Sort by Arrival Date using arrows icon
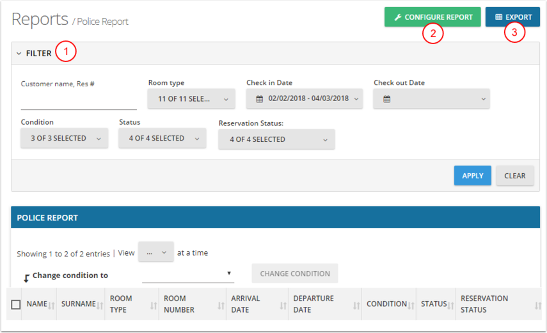 click(283, 306)
